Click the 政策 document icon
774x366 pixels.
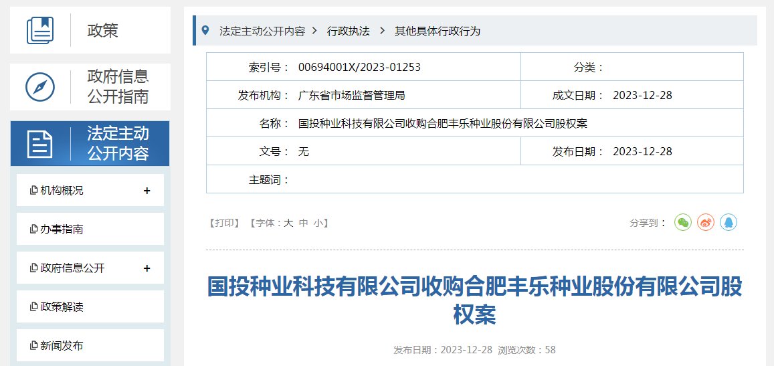[40, 30]
